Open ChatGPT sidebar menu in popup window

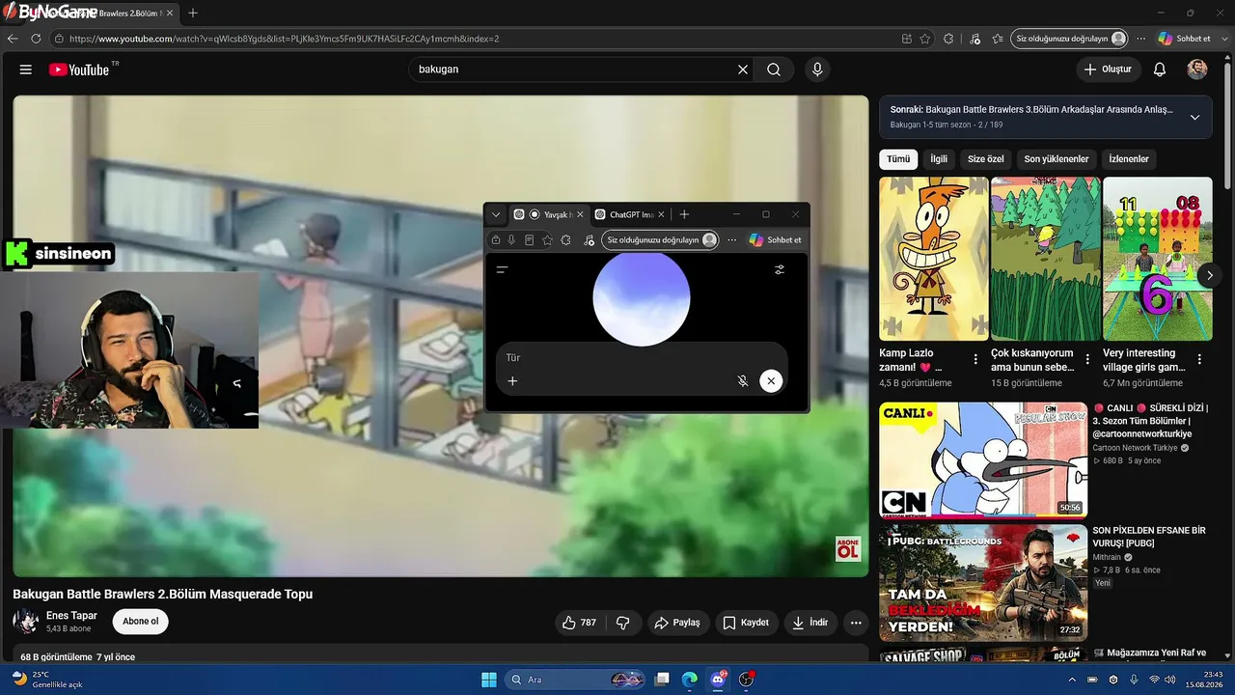[x=502, y=270]
